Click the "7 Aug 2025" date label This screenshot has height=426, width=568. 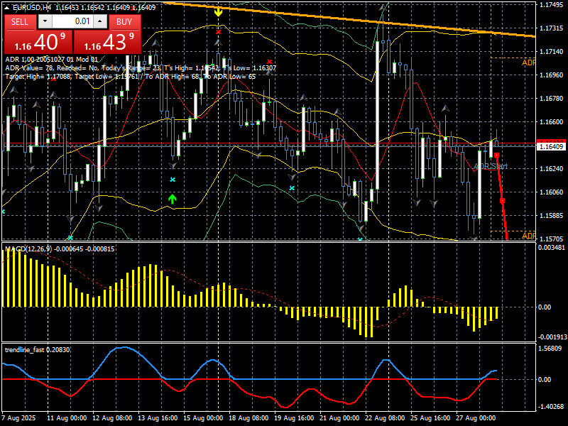[x=19, y=418]
